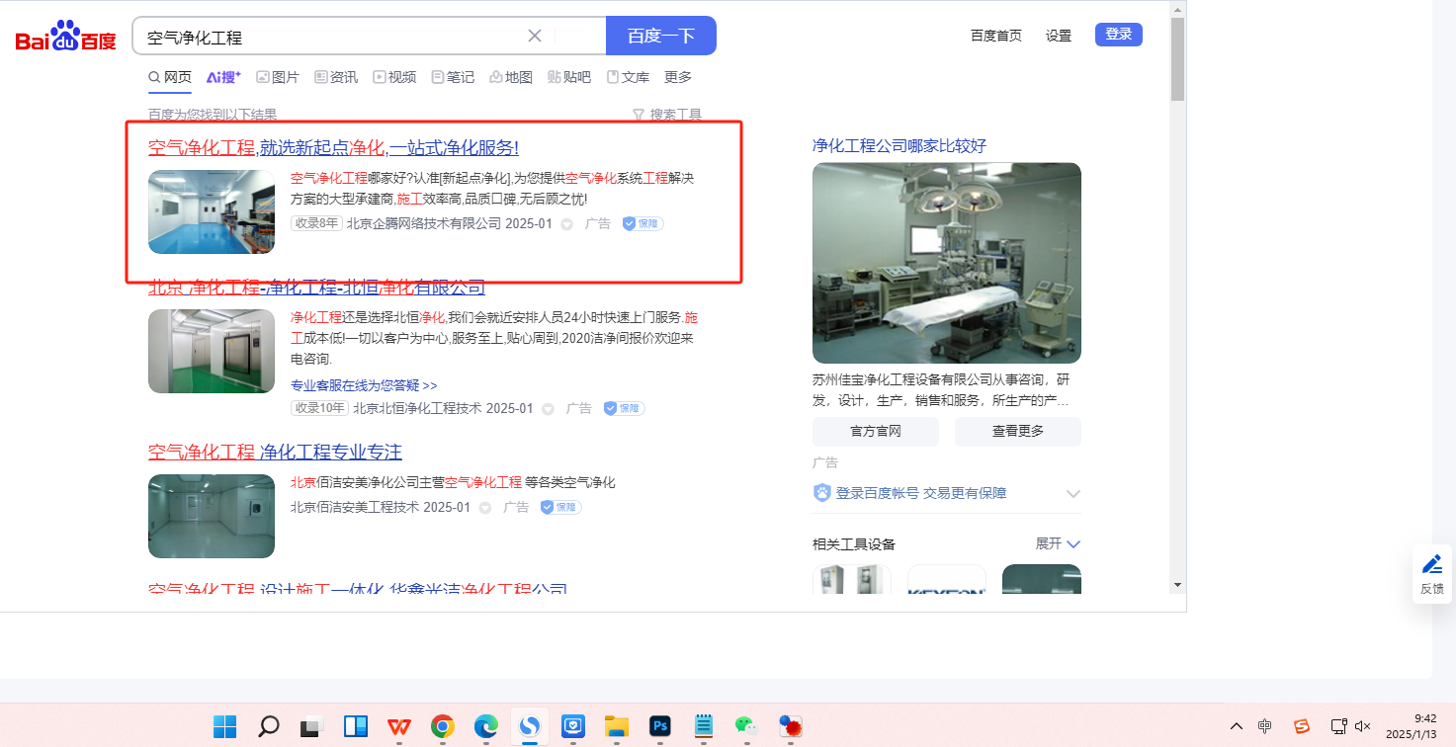Click the muted volume tray icon
The height and width of the screenshot is (747, 1456).
pos(1364,726)
